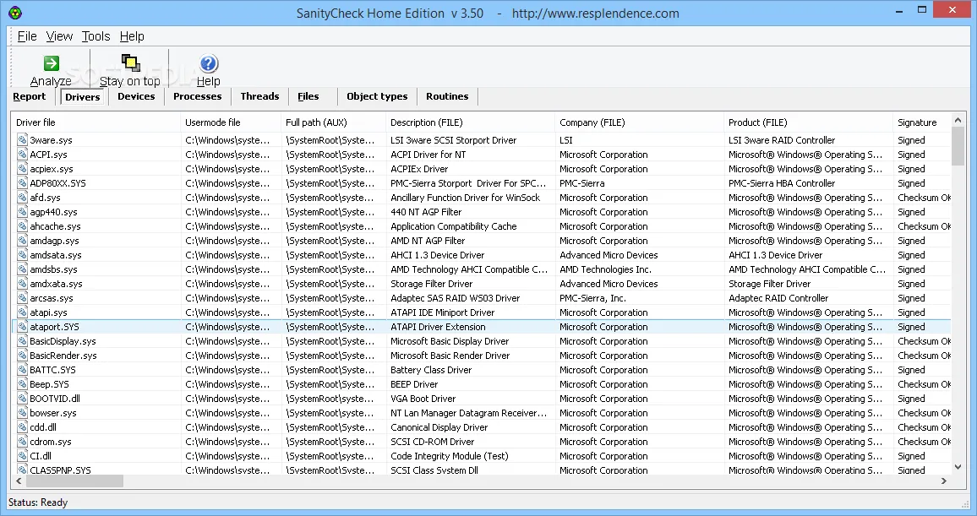Switch to the Files tab

tap(308, 96)
